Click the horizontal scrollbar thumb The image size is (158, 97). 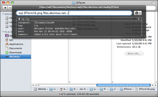[123, 85]
